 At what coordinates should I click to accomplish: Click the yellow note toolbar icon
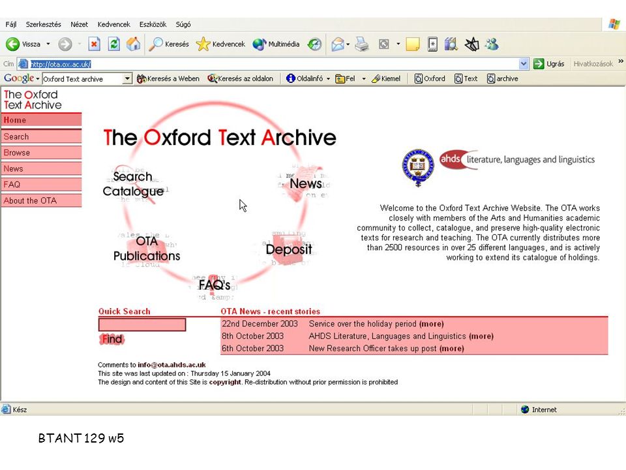[412, 44]
